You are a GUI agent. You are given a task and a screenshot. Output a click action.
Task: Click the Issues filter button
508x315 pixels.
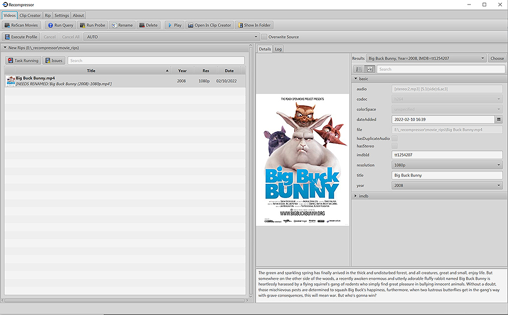[x=54, y=60]
